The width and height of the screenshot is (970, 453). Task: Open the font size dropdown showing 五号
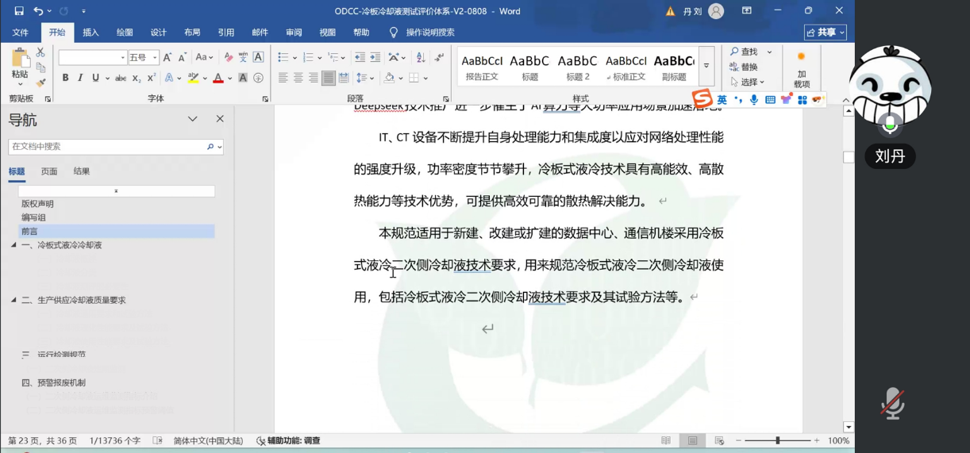click(x=155, y=58)
